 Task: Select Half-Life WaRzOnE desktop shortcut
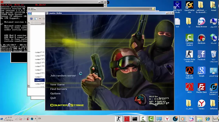click(189, 73)
